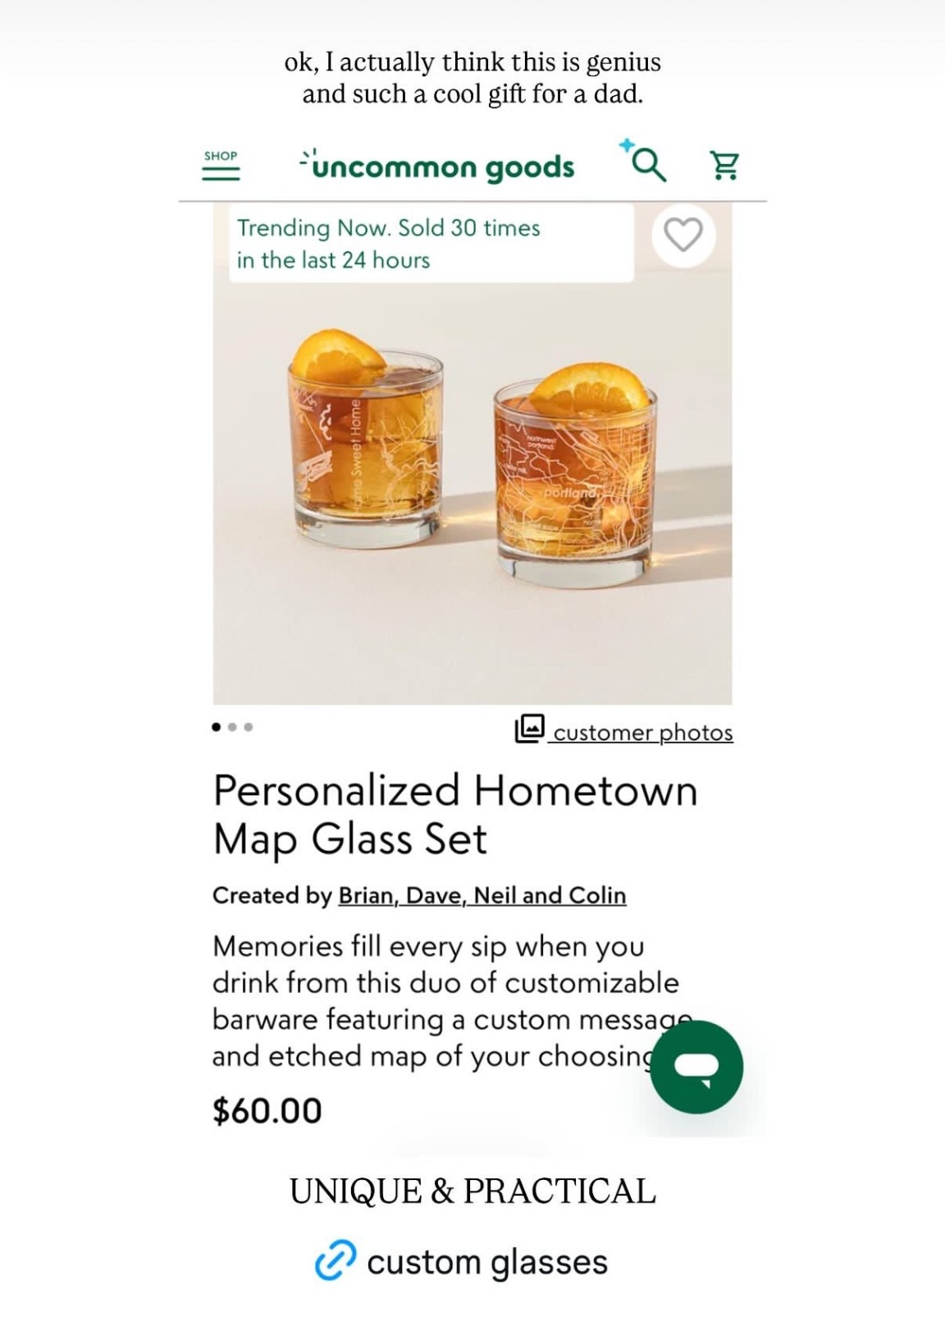Click the Personalized Hometown Map Glass Set title
Screen dimensions: 945x1331
tap(455, 814)
